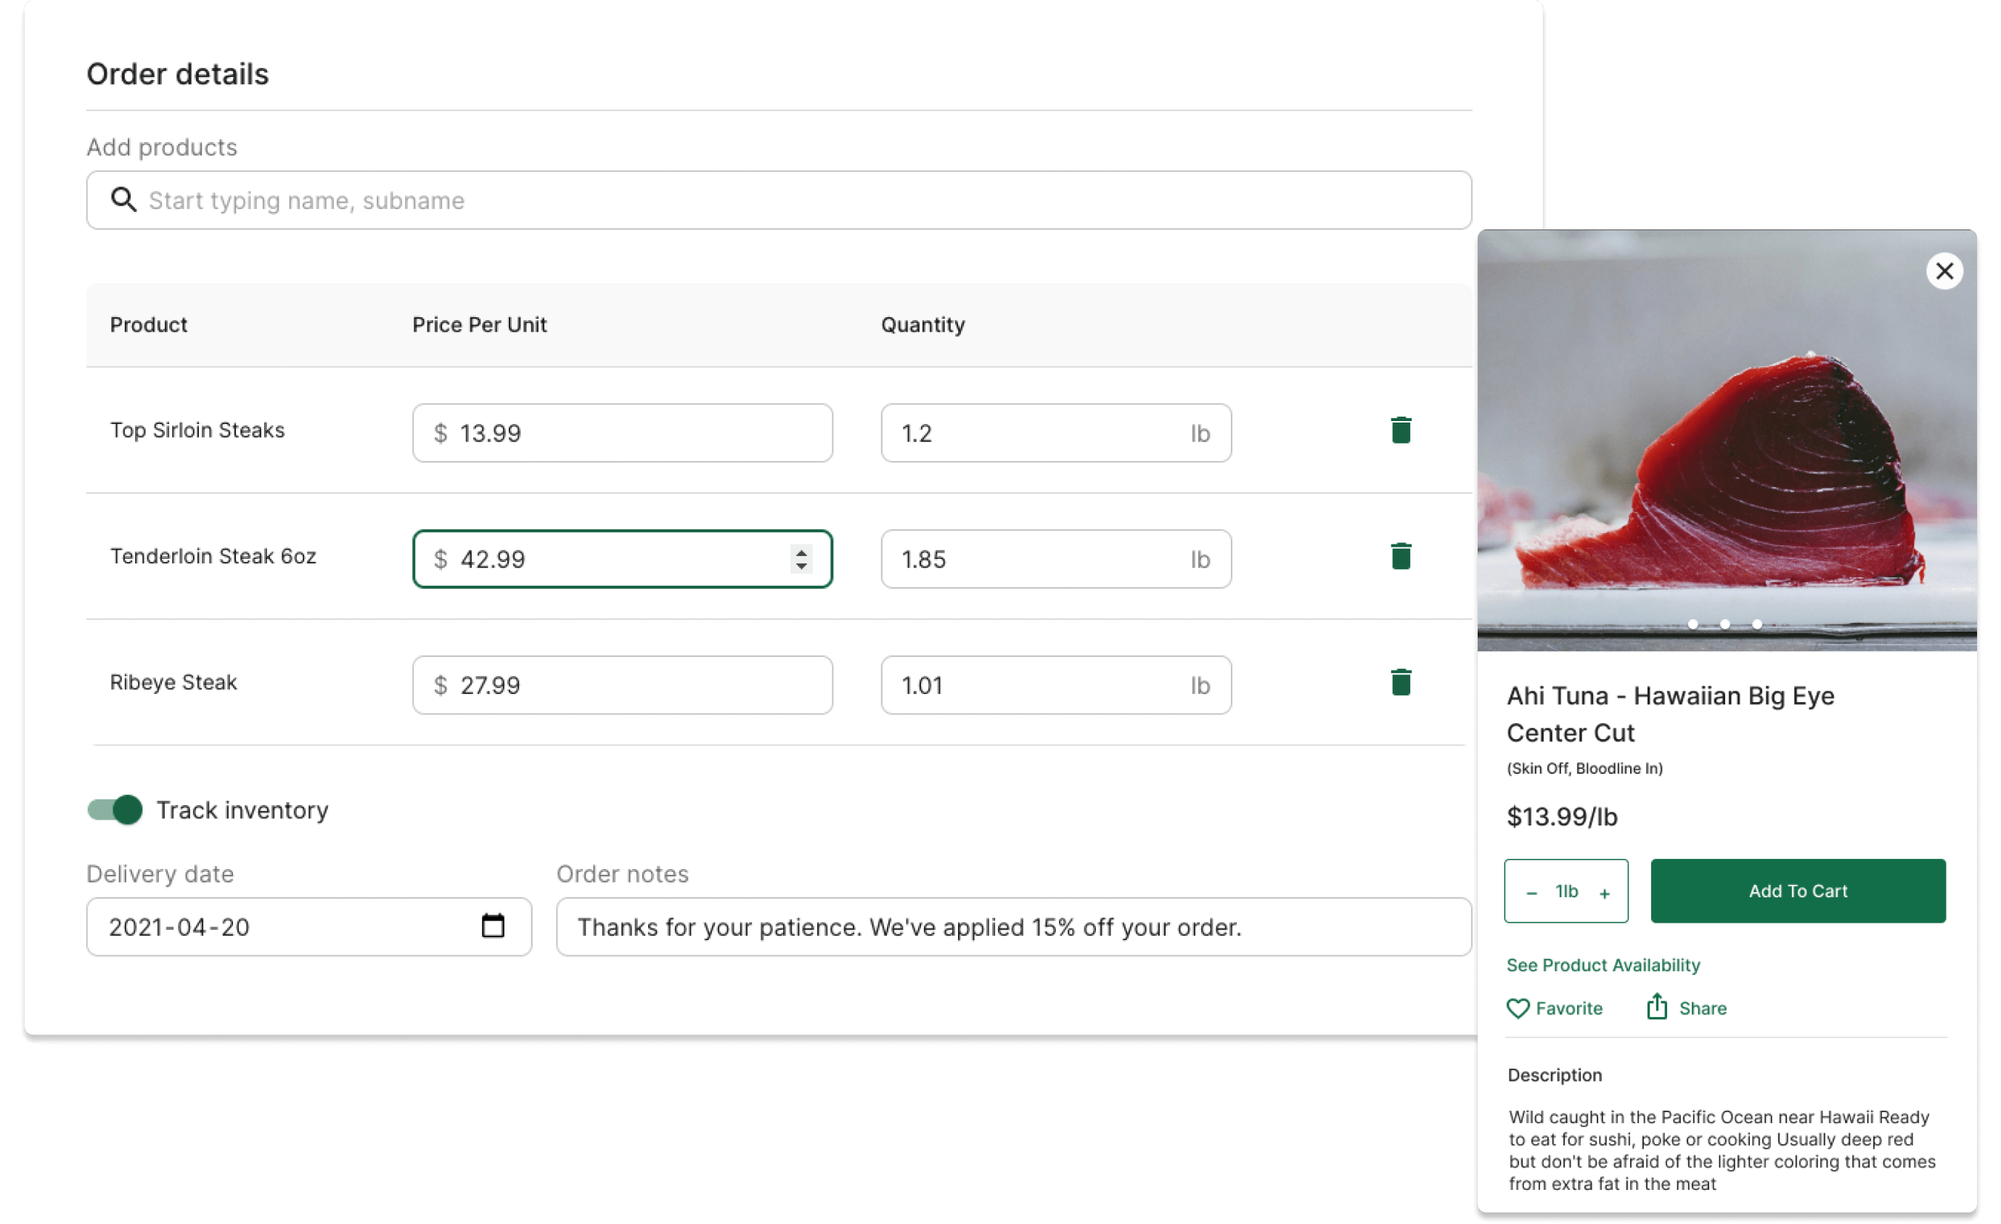
Task: Close the Ahi Tuna product card
Action: click(x=1944, y=271)
